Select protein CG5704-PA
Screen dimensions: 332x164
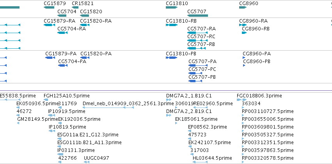point(63,65)
